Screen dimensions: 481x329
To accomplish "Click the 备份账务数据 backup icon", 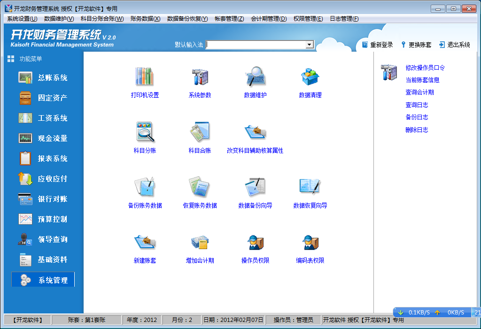I will pyautogui.click(x=145, y=187).
